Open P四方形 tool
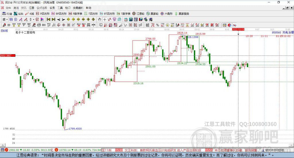 (x=43, y=14)
